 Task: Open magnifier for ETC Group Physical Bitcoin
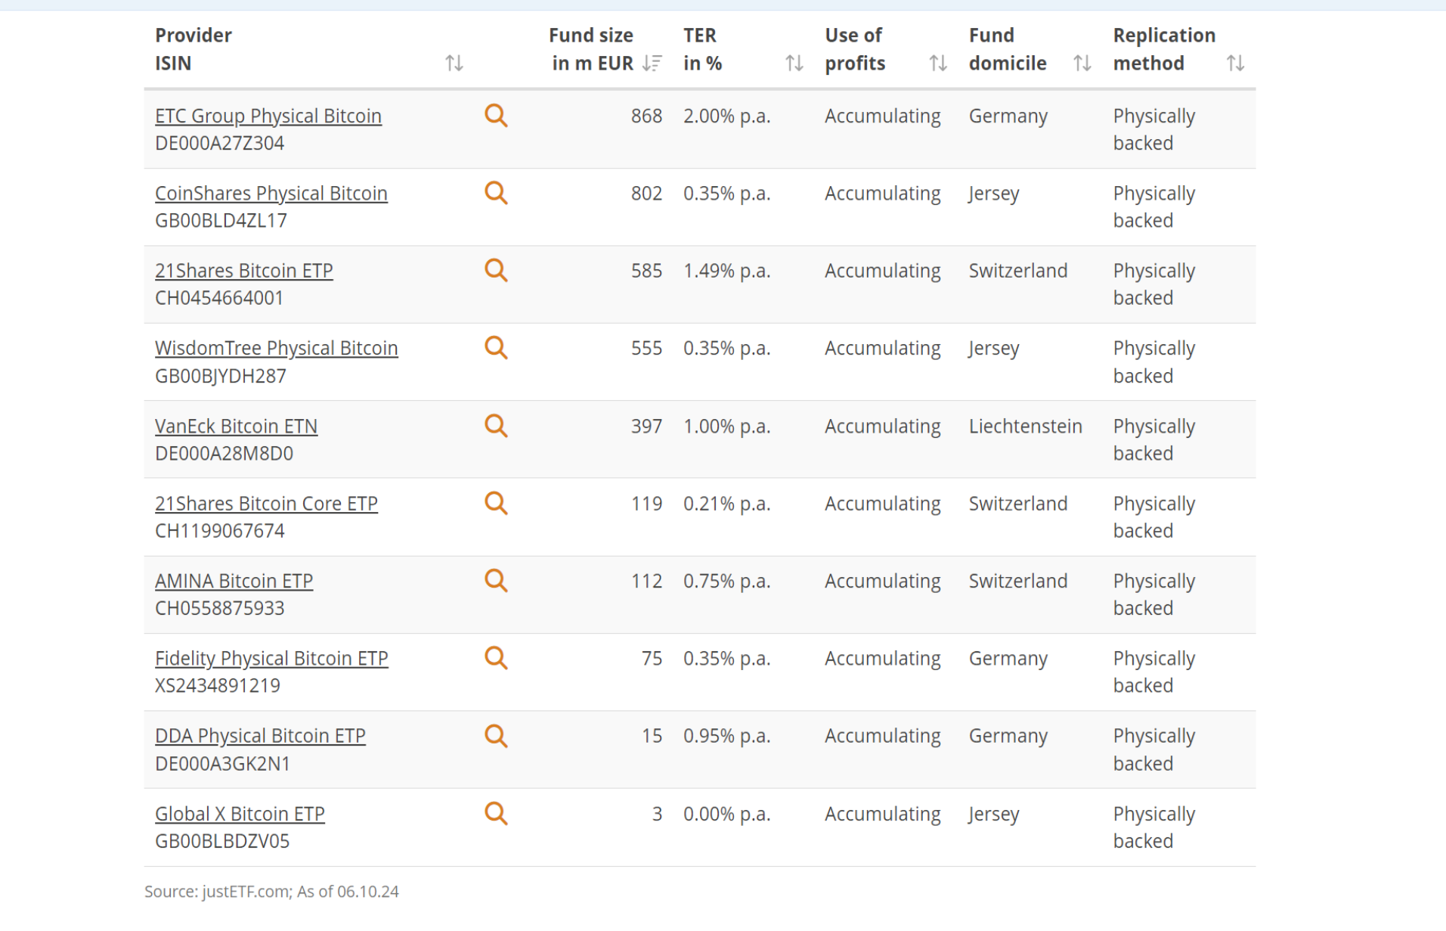[x=496, y=116]
